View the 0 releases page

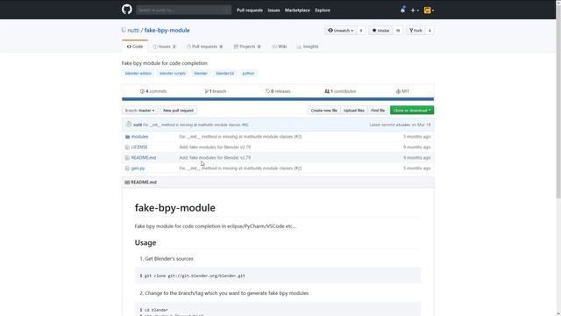tap(278, 91)
